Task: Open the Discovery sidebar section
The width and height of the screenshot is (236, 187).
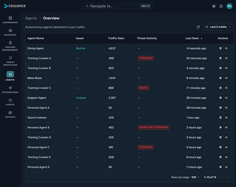Action: coord(10,32)
